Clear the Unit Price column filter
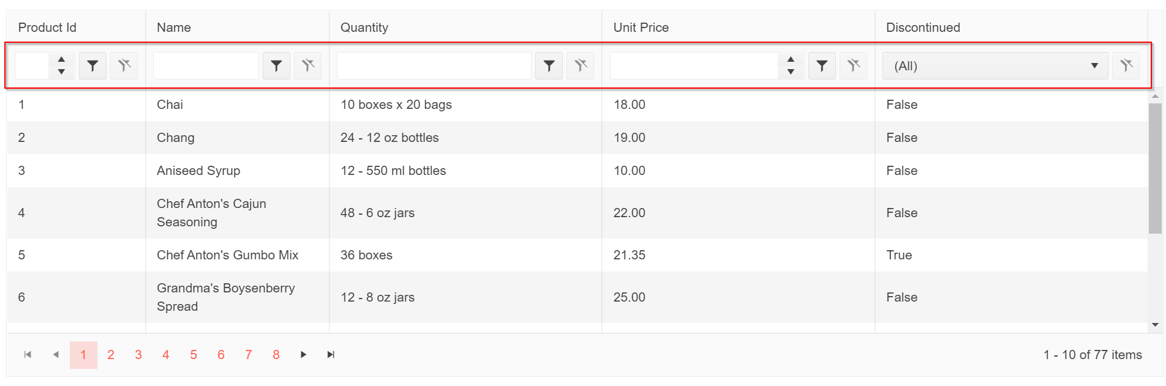This screenshot has height=386, width=1166. [854, 65]
